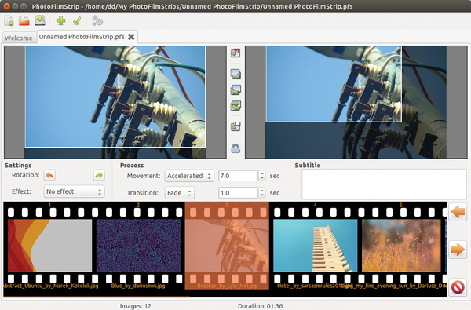
Task: Select the evening sun field thumbnail
Action: coord(401,246)
